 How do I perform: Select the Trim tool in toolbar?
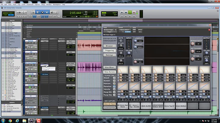tap(38, 12)
